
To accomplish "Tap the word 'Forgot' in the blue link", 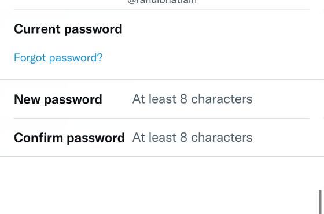I will pos(30,58).
